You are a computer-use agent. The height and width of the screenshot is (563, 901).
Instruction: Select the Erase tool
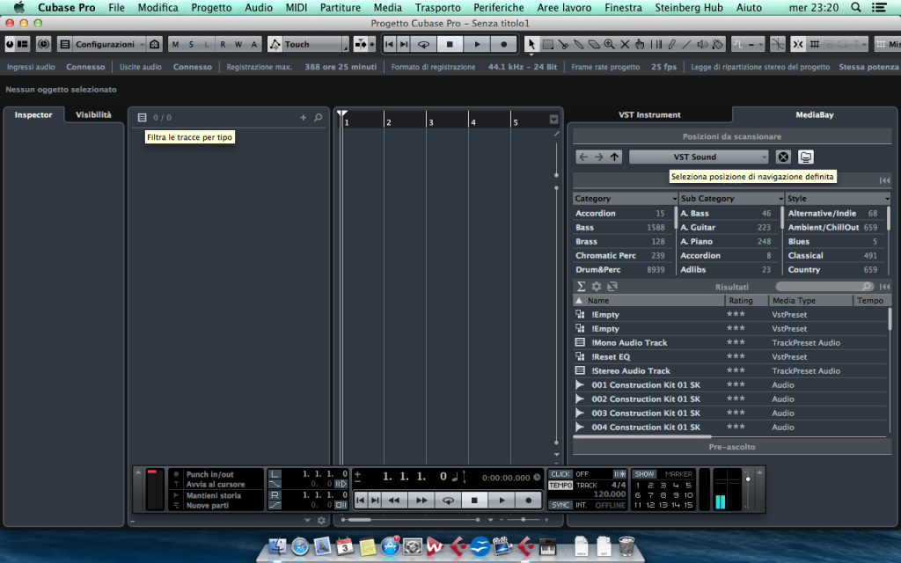594,44
